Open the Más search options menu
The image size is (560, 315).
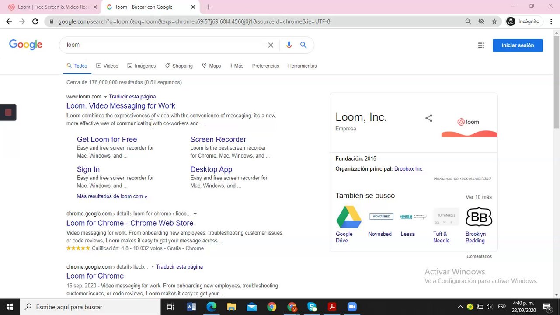pos(237,66)
